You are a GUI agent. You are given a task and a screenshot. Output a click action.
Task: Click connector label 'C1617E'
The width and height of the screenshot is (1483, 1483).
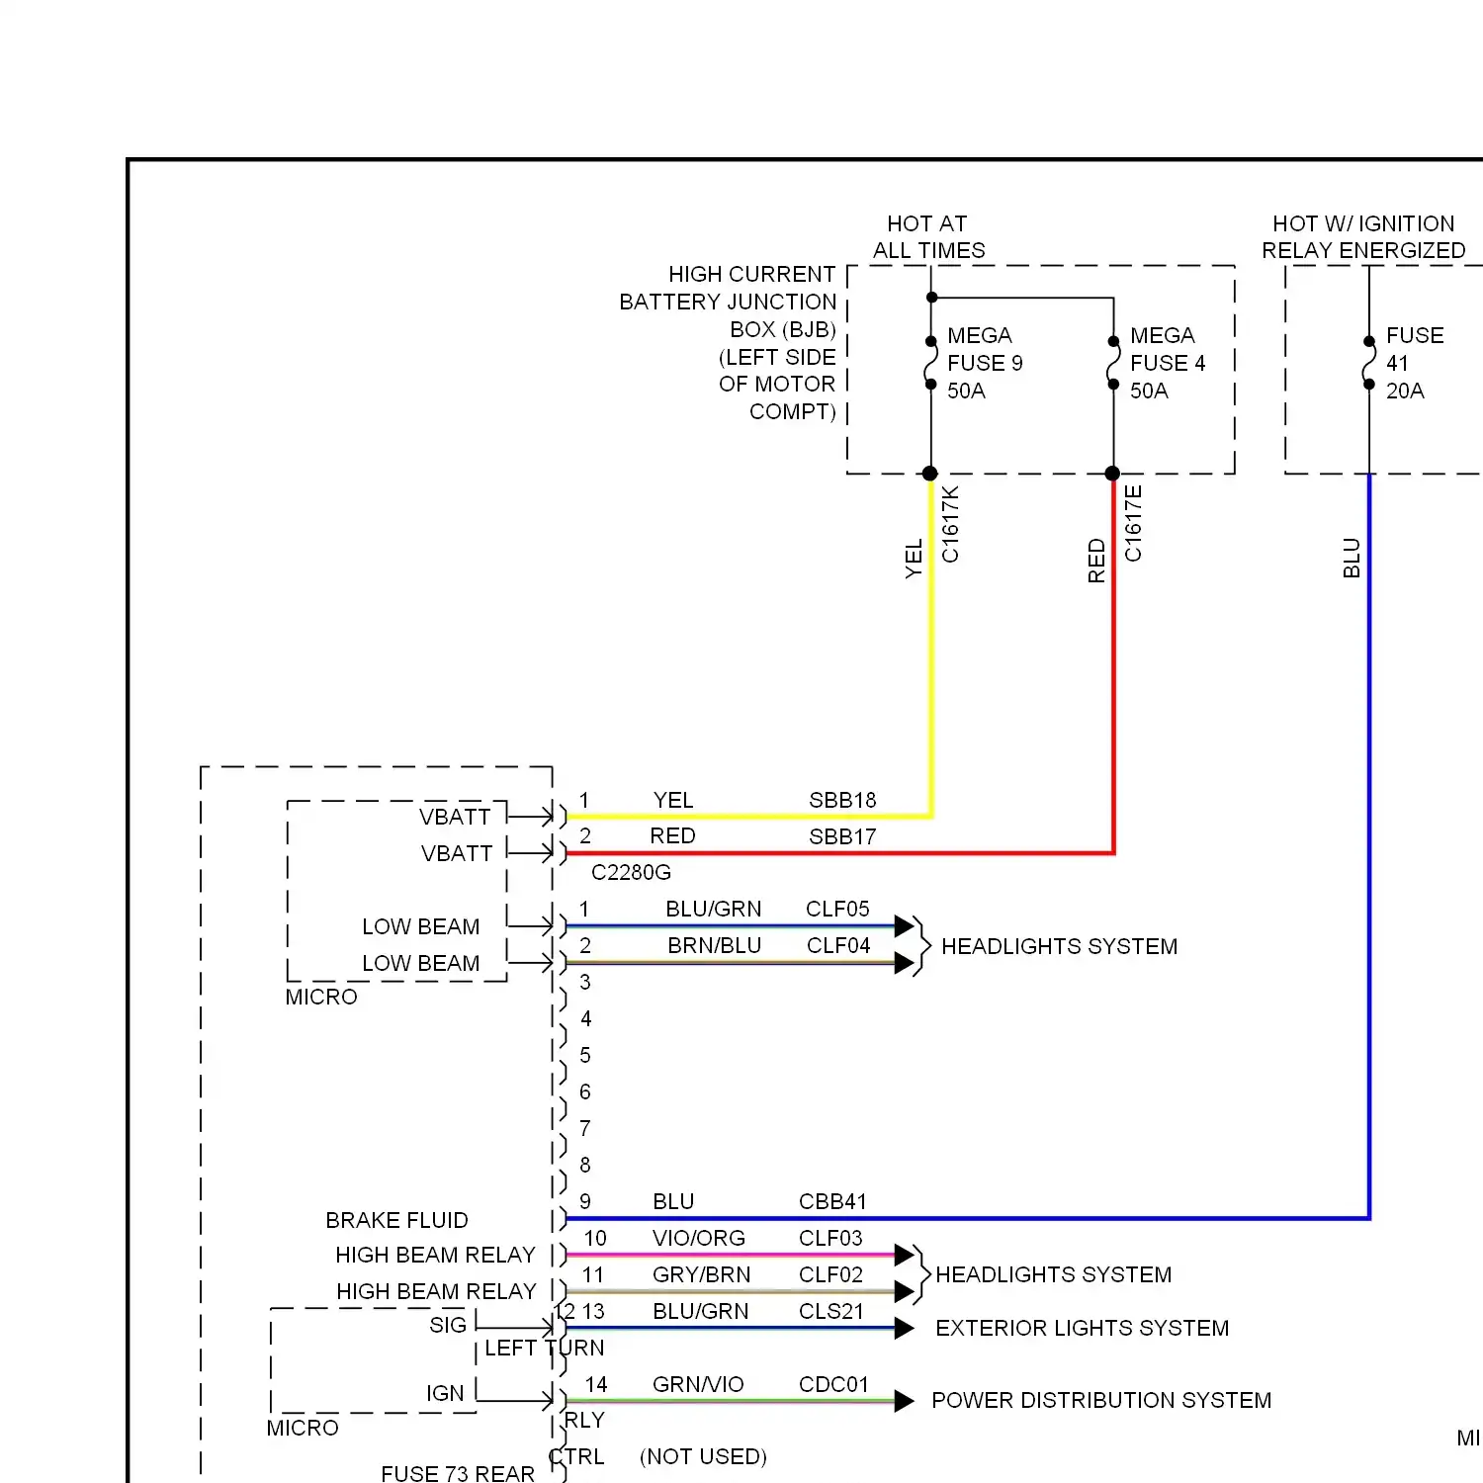[1133, 523]
